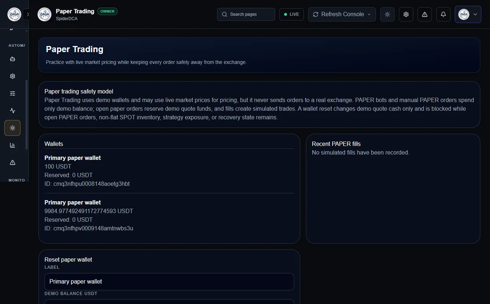The height and width of the screenshot is (304, 490).
Task: Click the OWNER badge
Action: (107, 12)
